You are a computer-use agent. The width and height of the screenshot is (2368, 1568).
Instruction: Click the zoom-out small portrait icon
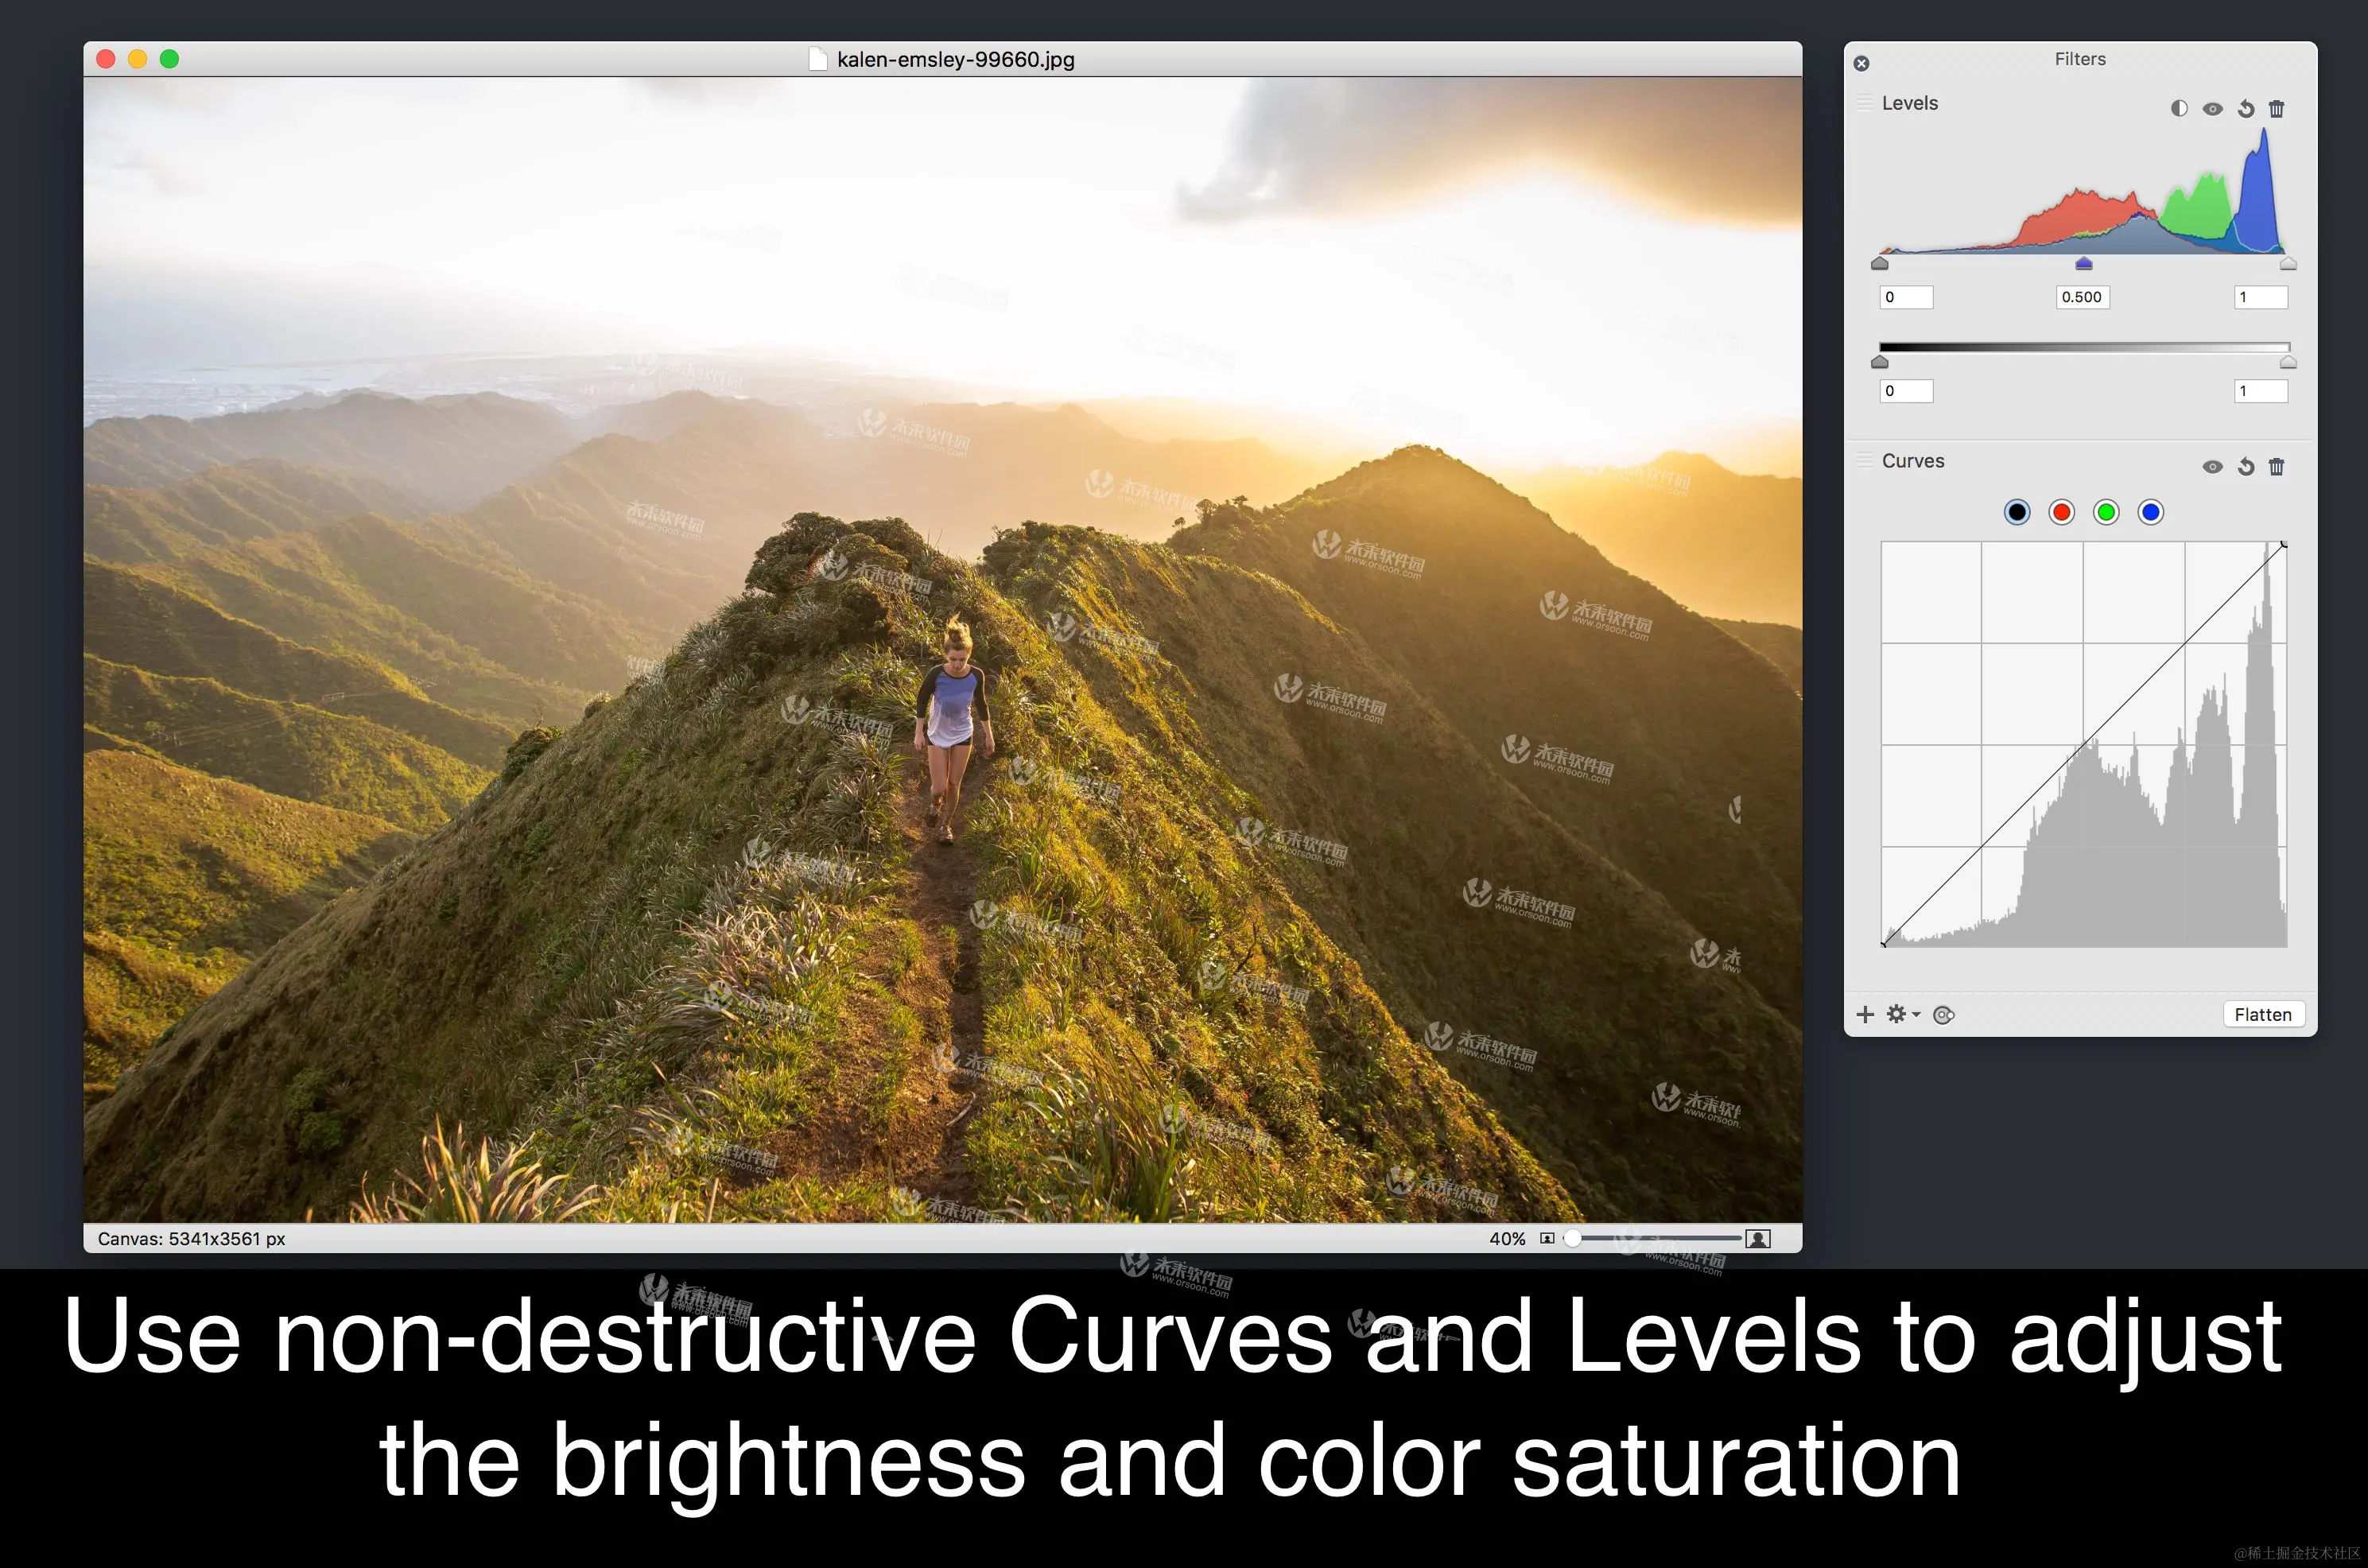click(1547, 1239)
